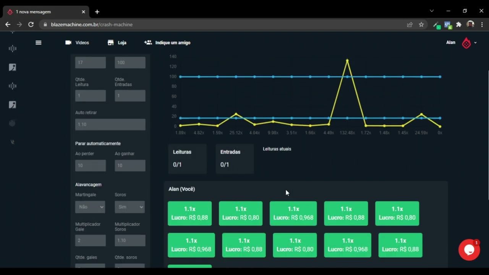Image resolution: width=489 pixels, height=275 pixels.
Task: Open the code extension with badge 6
Action: point(448,25)
